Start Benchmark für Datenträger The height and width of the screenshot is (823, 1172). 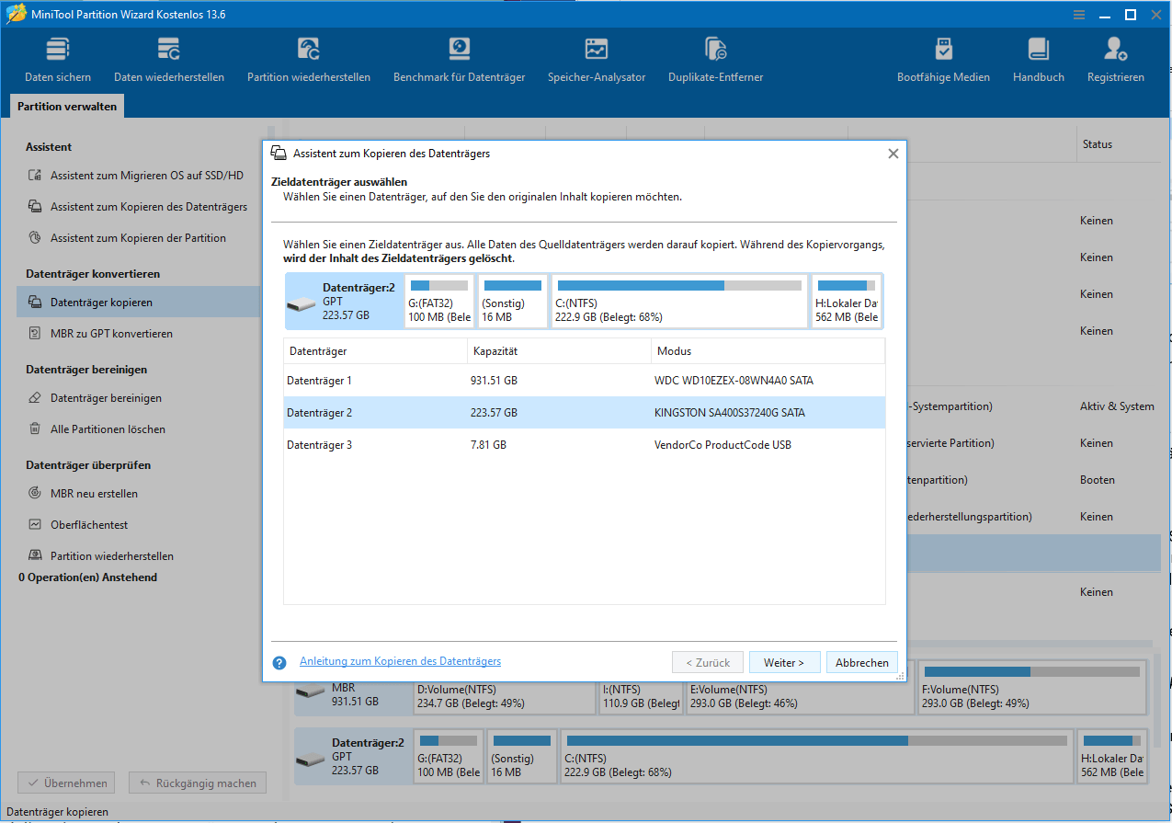[459, 60]
